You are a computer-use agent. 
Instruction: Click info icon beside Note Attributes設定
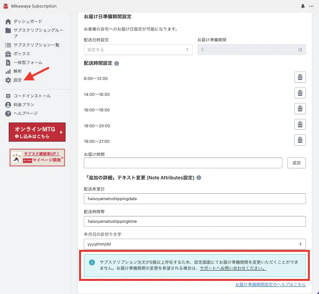pyautogui.click(x=199, y=178)
